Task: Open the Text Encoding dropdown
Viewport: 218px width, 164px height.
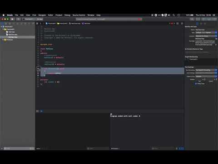Action: (206, 70)
